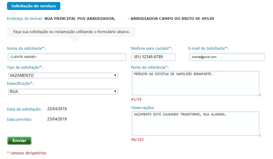Click inside the Observações text area

[x=195, y=124]
